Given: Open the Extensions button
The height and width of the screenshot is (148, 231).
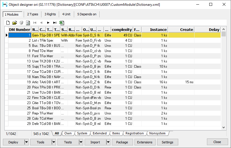Looking at the screenshot, I should 145,142.
